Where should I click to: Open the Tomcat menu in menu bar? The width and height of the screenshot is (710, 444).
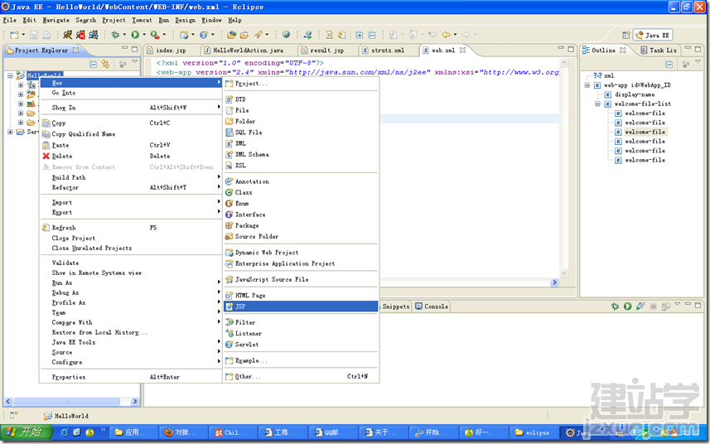tap(142, 20)
